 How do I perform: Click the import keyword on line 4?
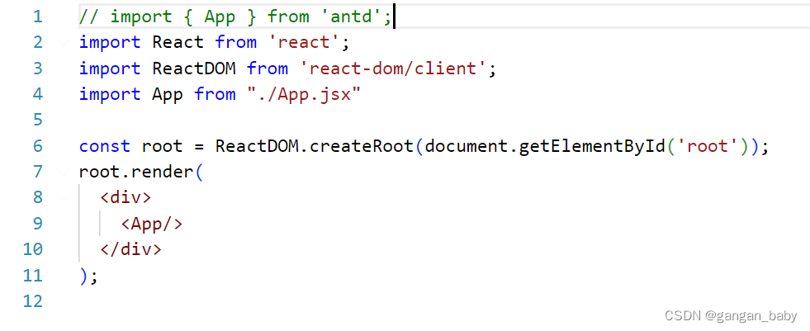(x=110, y=94)
